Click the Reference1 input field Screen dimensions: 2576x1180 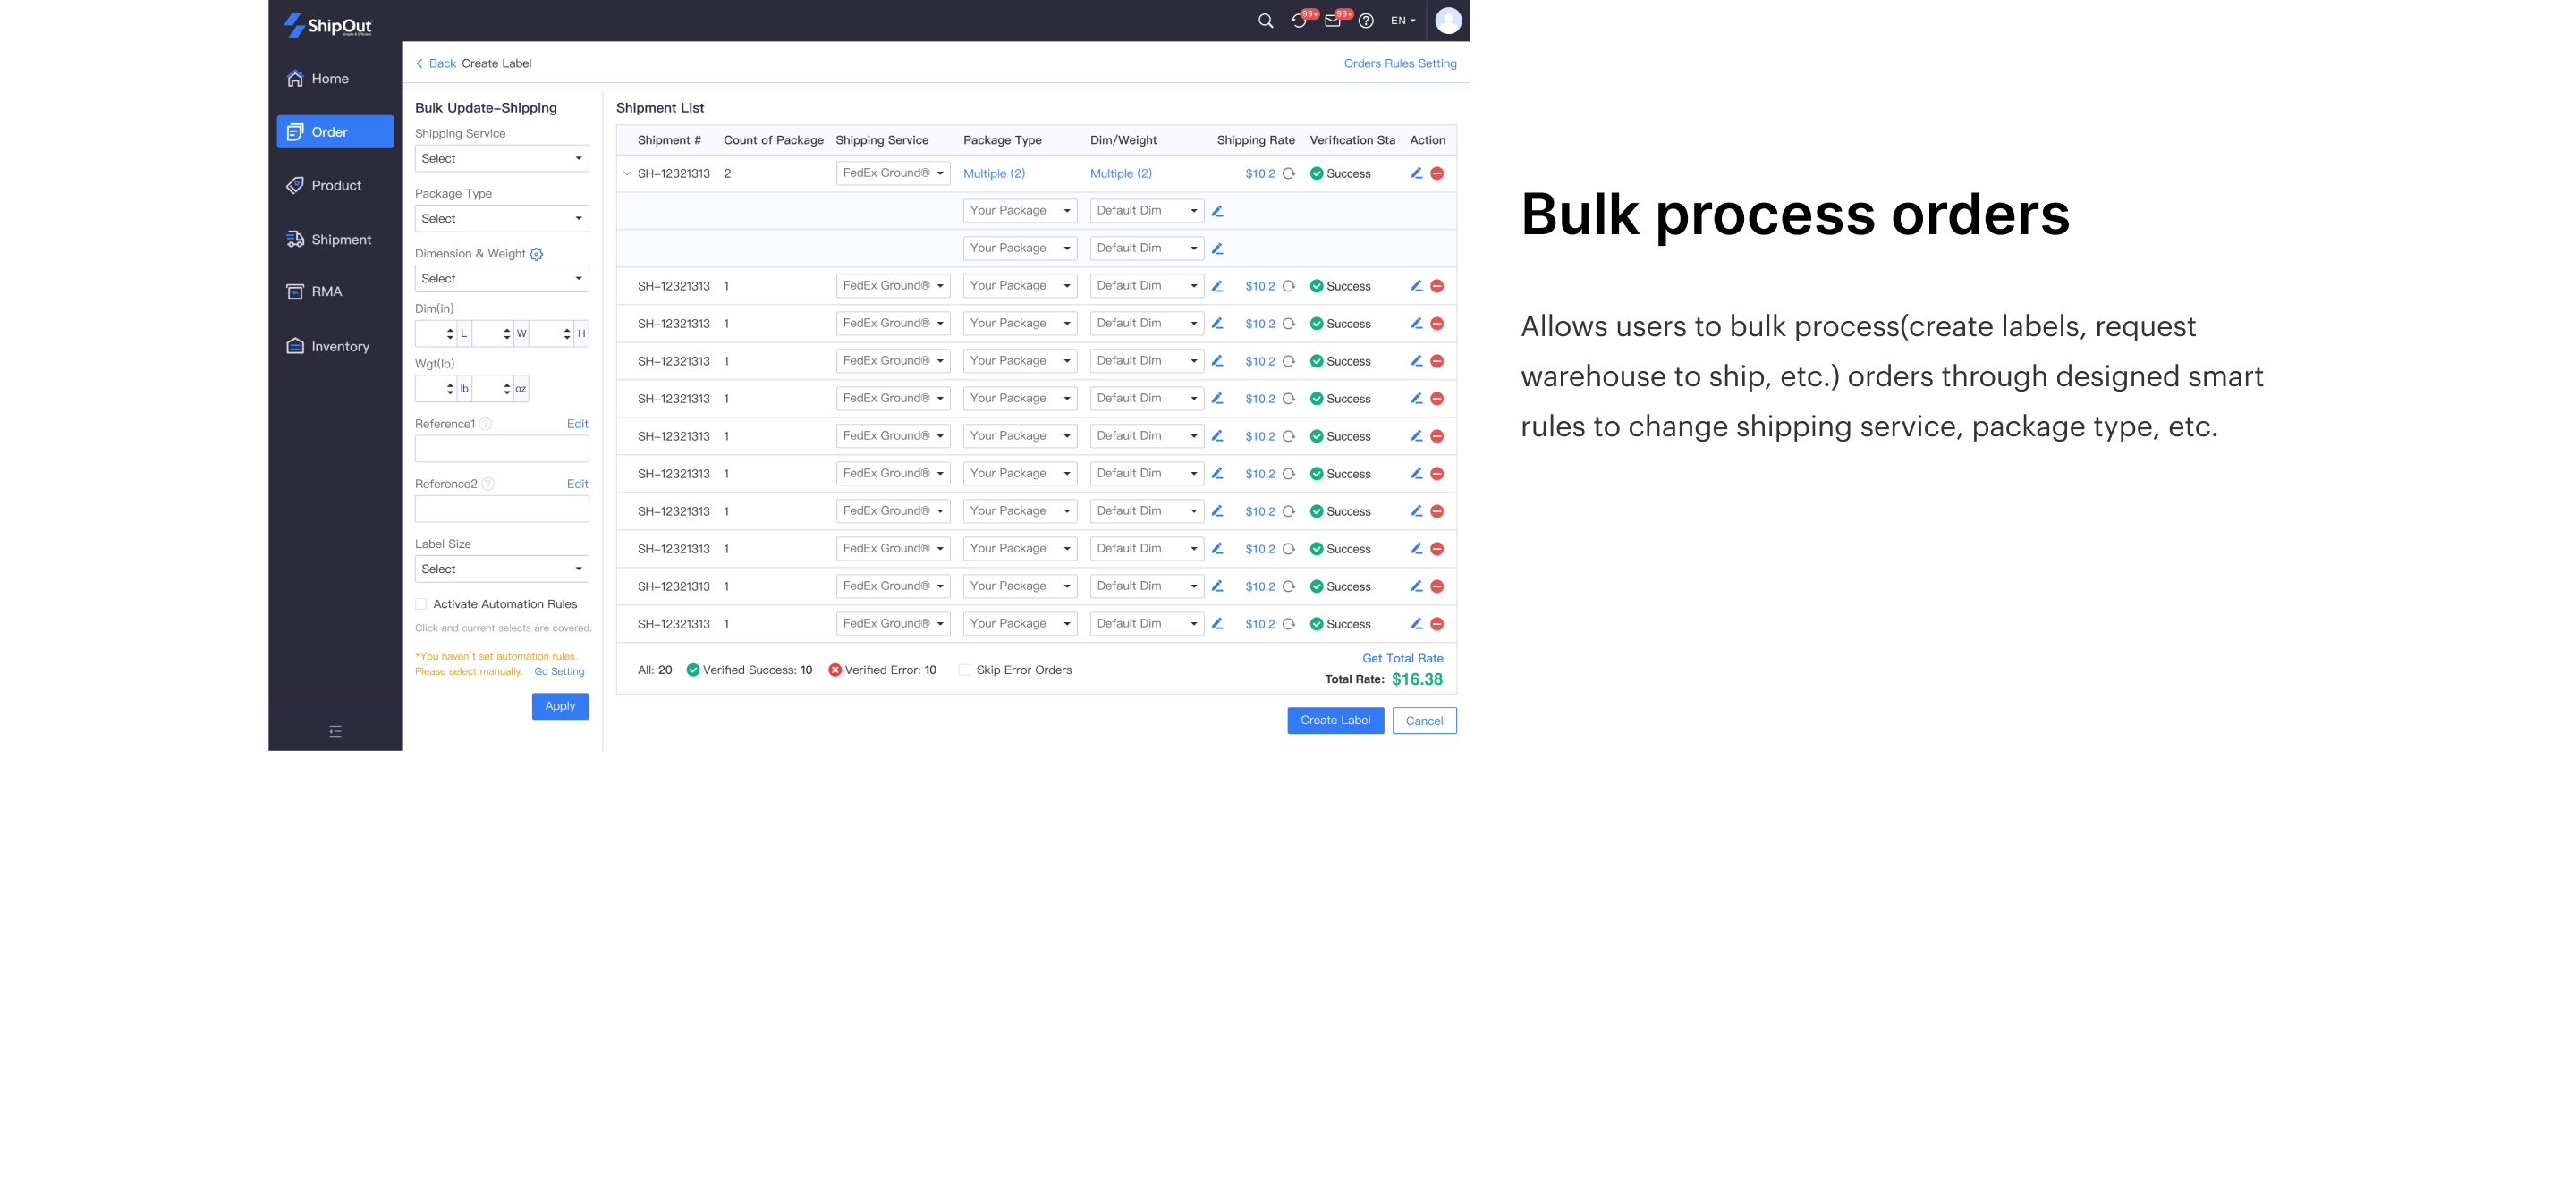click(x=502, y=449)
